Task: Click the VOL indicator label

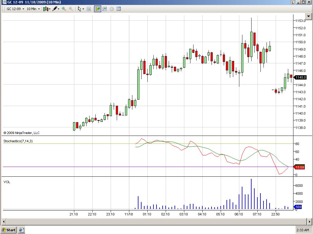Action: [x=7, y=182]
